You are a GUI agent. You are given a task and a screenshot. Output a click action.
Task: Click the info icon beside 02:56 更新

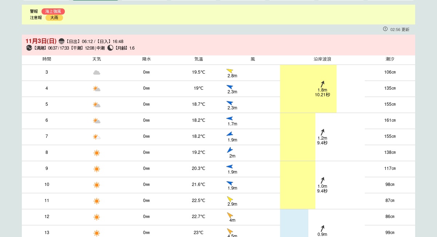[x=385, y=29]
